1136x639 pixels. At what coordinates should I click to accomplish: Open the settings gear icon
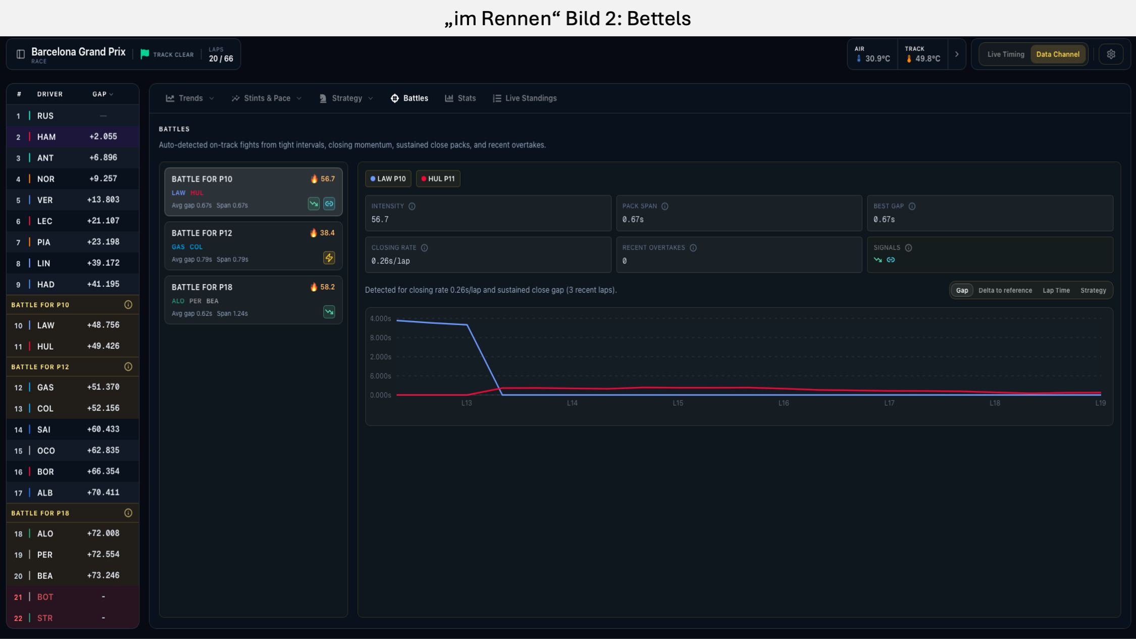click(1111, 55)
